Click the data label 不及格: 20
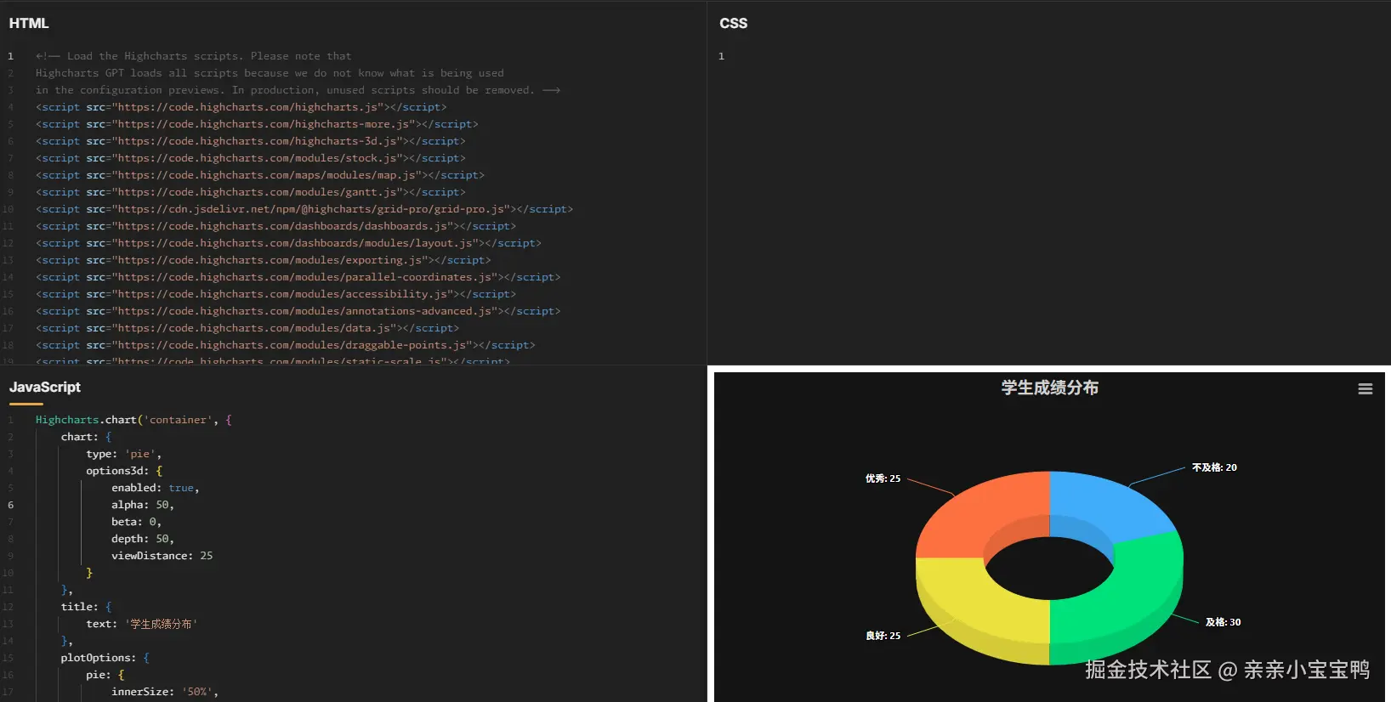The height and width of the screenshot is (702, 1391). click(1214, 467)
